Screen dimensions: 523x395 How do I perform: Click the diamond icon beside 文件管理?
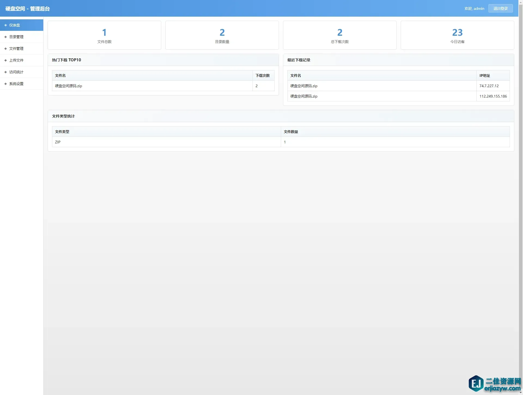click(5, 49)
